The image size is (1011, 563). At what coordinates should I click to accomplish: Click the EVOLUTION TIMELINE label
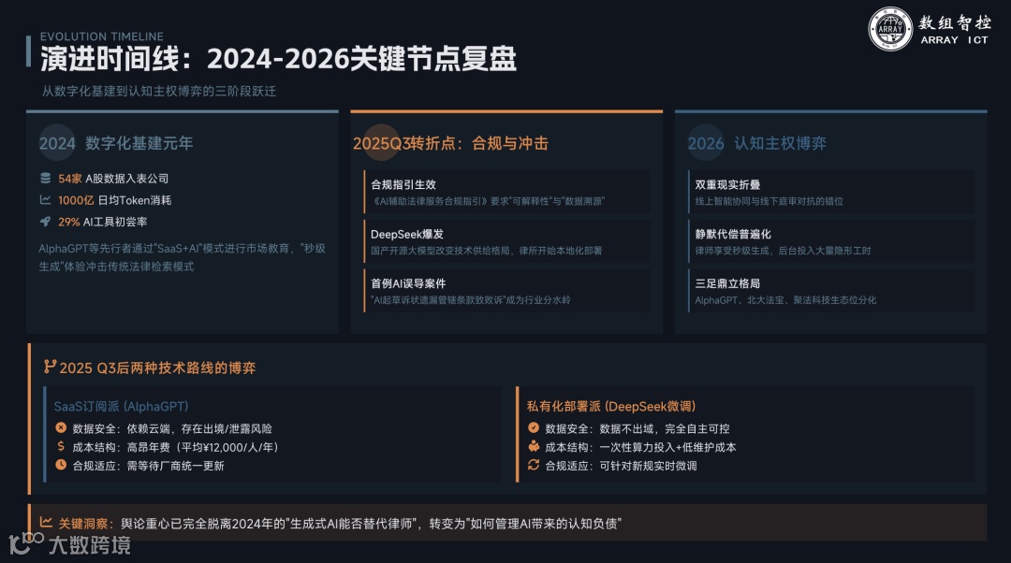click(102, 36)
